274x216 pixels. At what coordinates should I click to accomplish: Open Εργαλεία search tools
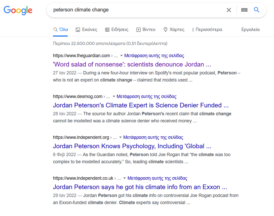click(251, 29)
